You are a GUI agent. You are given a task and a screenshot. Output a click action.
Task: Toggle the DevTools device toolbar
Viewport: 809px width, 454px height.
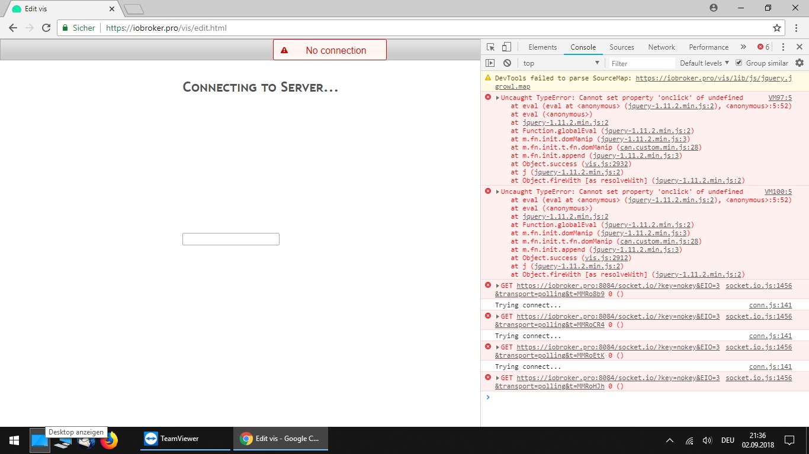[506, 47]
